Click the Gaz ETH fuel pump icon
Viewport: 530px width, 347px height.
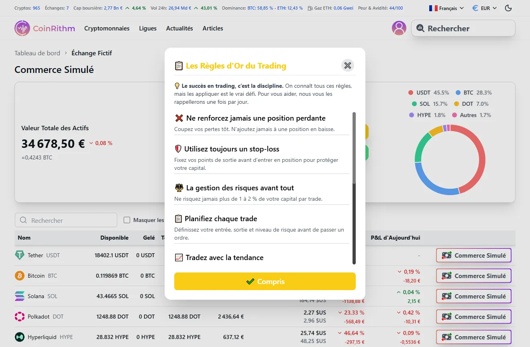pyautogui.click(x=310, y=8)
